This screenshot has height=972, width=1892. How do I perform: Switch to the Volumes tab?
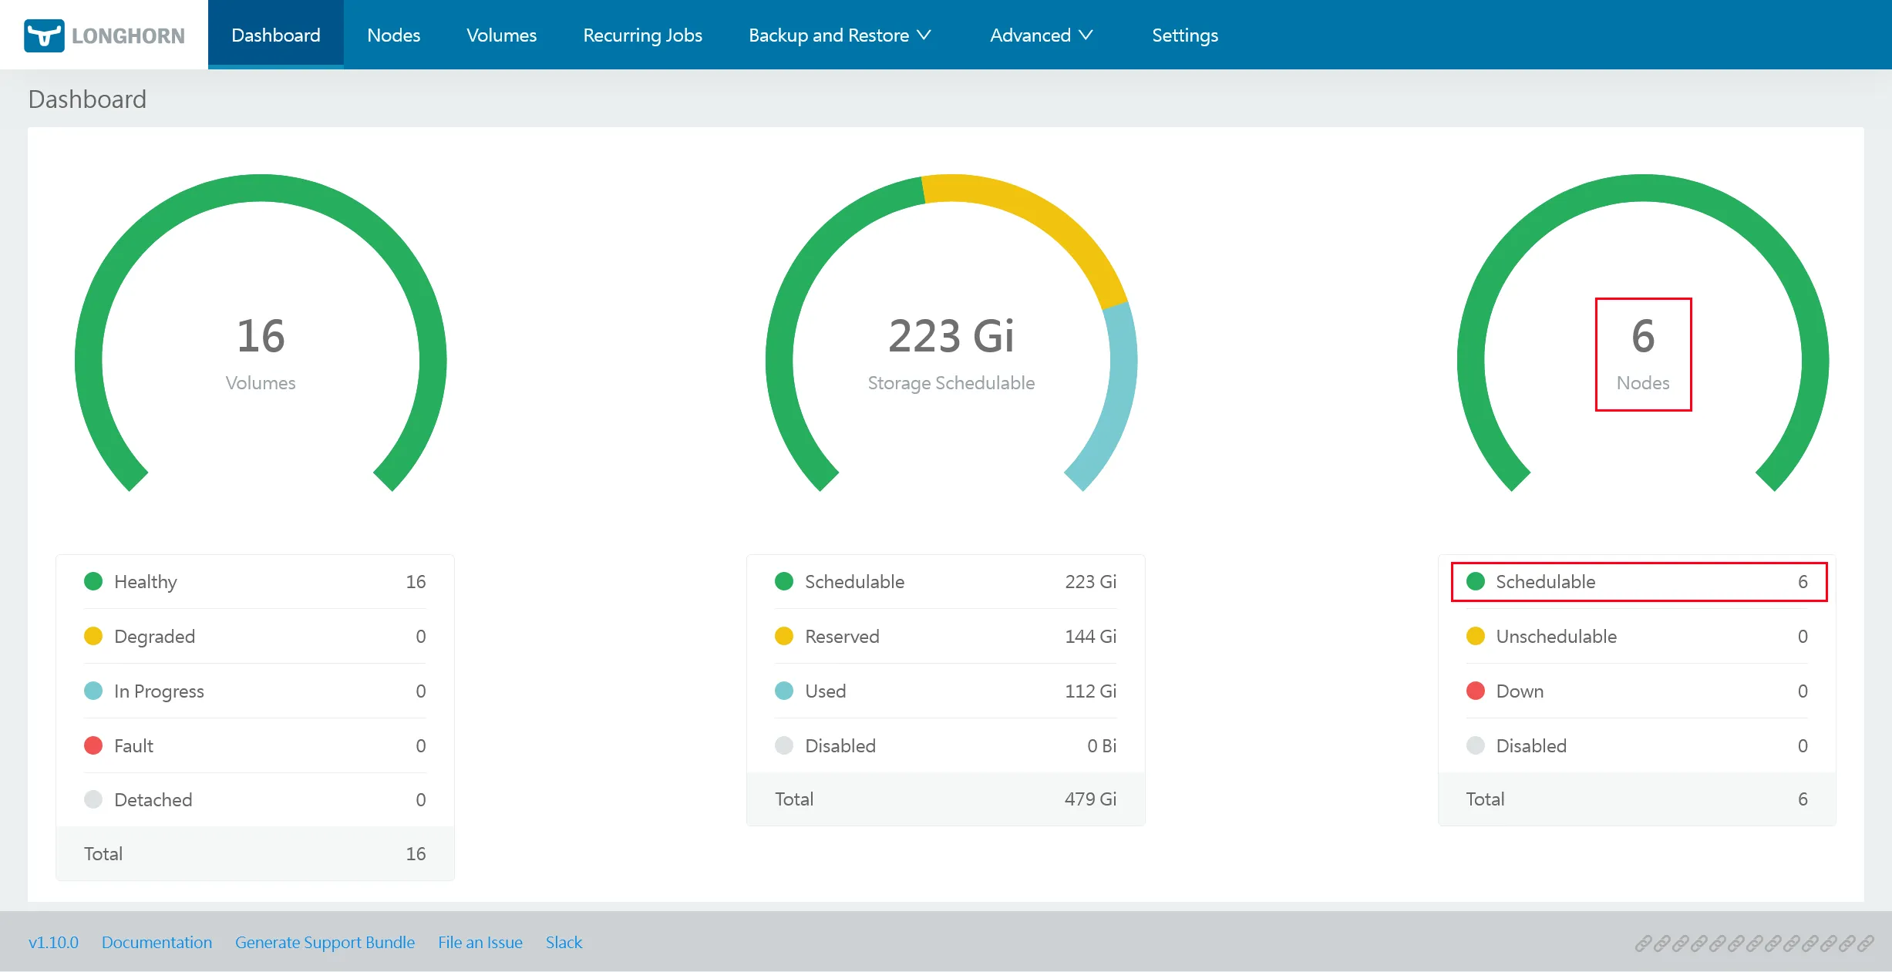tap(501, 35)
